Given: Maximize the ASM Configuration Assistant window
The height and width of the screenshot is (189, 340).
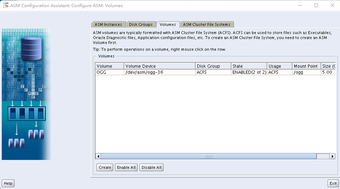Looking at the screenshot, I should 316,6.
